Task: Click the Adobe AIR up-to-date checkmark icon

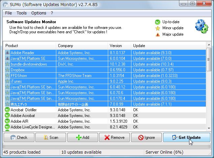Action: tap(7, 121)
